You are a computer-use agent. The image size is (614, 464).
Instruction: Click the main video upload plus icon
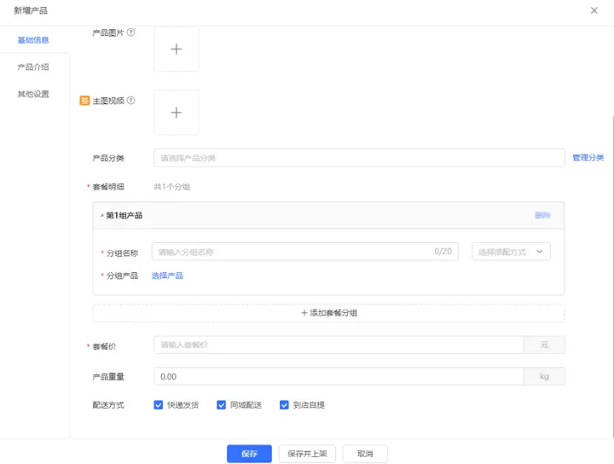(x=177, y=113)
